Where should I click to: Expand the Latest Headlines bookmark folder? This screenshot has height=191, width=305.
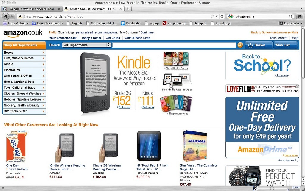click(47, 23)
